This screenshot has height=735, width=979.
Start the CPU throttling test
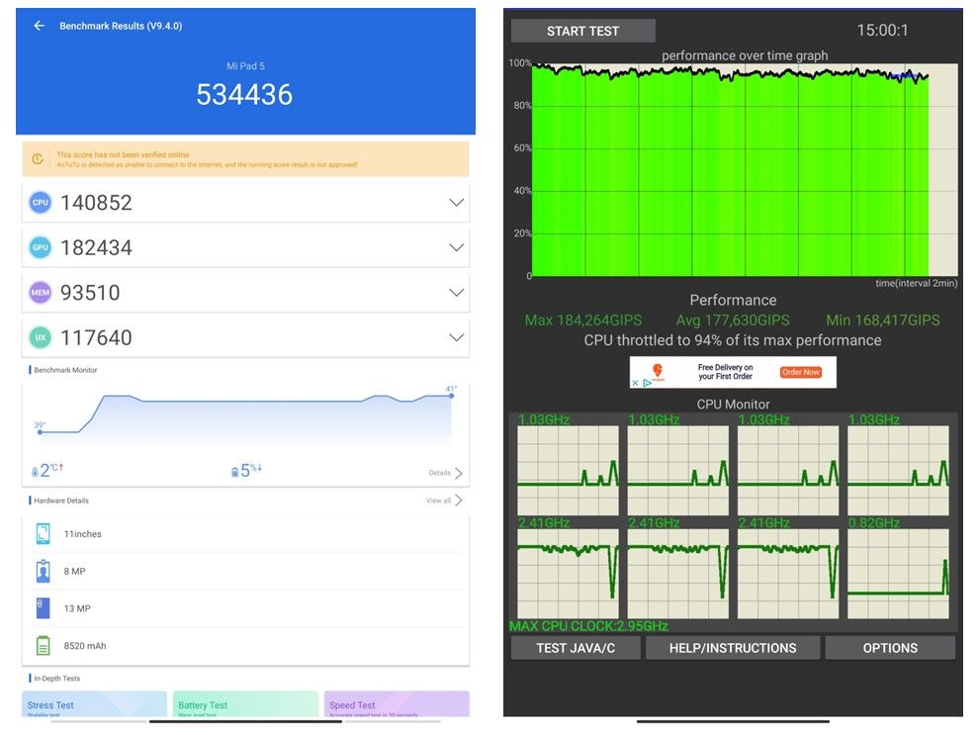click(x=582, y=31)
